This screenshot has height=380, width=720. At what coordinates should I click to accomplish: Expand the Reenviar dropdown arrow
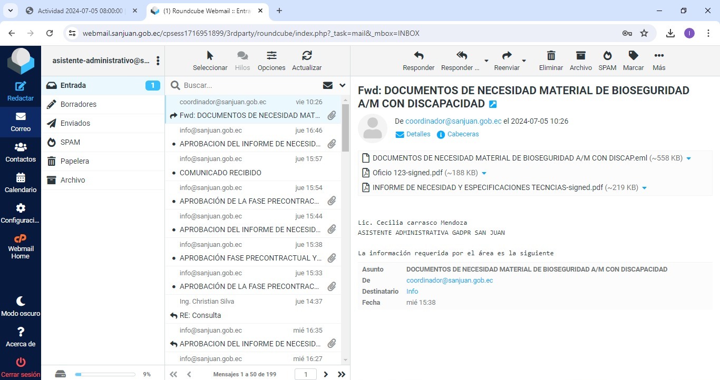click(x=524, y=61)
